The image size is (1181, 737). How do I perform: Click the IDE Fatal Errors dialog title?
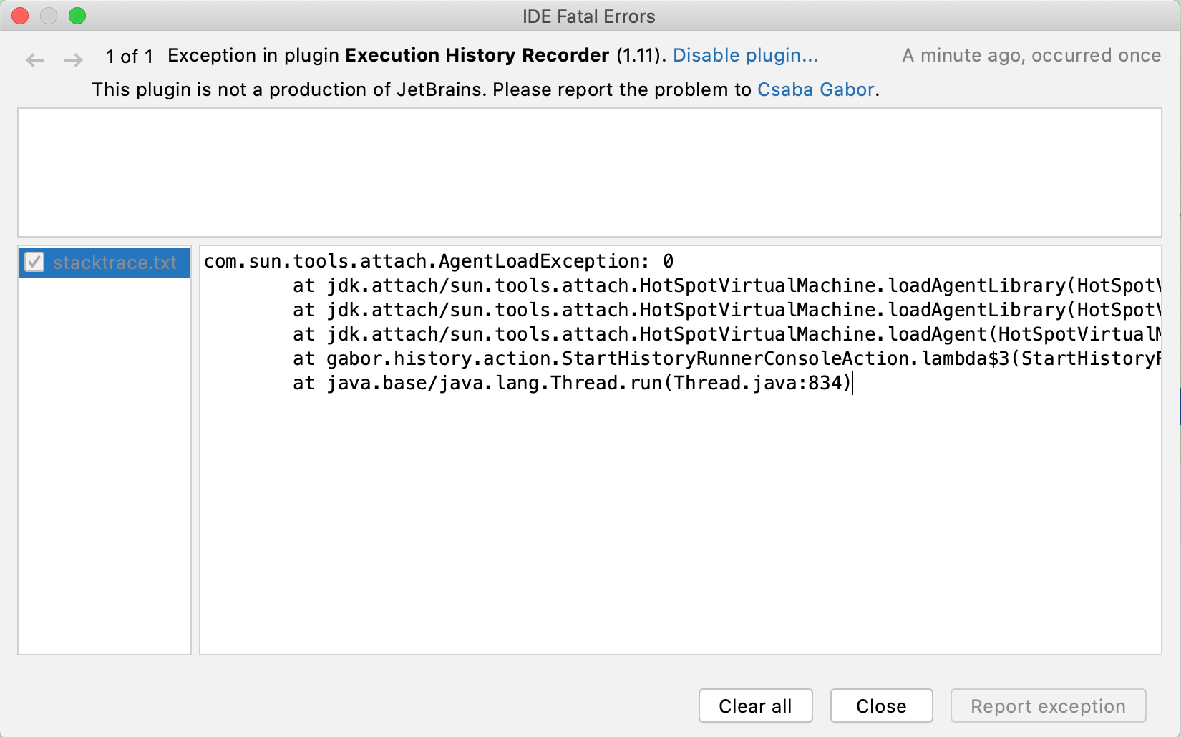coord(588,16)
